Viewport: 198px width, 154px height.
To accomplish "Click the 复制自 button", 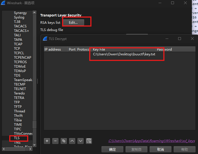I will (x=136, y=149).
